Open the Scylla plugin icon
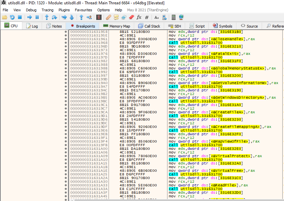 99,17
